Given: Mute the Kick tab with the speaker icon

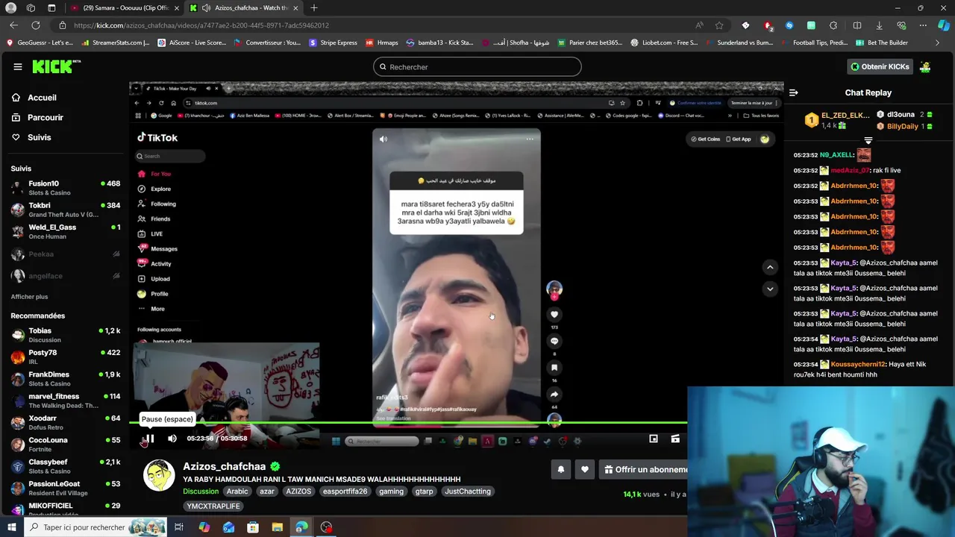Looking at the screenshot, I should tap(206, 7).
